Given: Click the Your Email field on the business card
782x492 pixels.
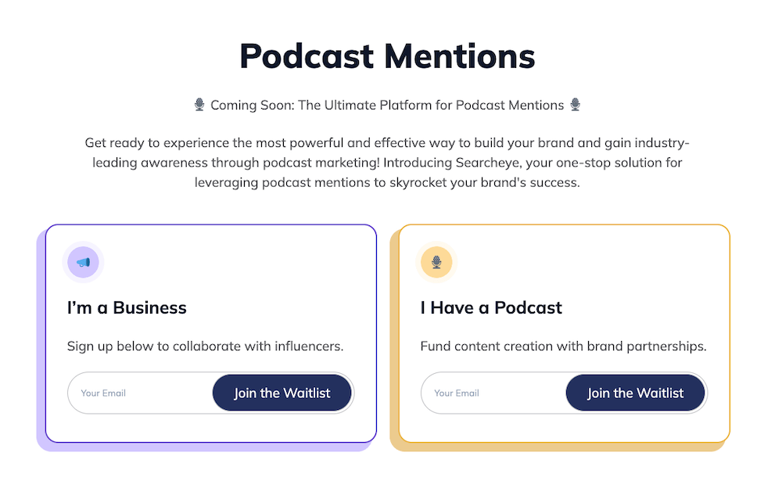Looking at the screenshot, I should click(133, 393).
